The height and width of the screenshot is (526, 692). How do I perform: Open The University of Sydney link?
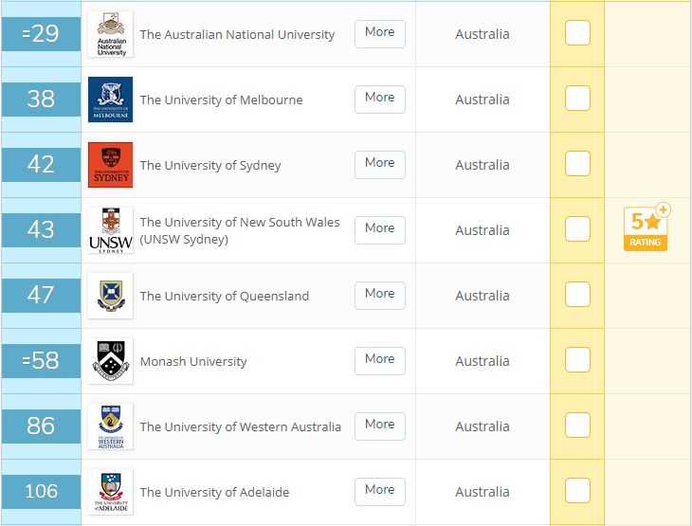coord(210,165)
